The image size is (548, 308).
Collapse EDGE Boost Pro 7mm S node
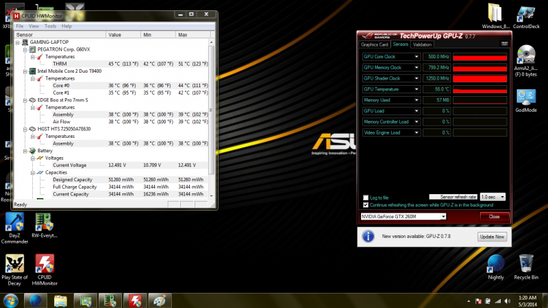coord(25,100)
